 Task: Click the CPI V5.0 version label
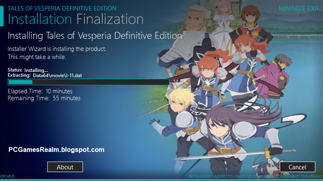[x=7, y=177]
